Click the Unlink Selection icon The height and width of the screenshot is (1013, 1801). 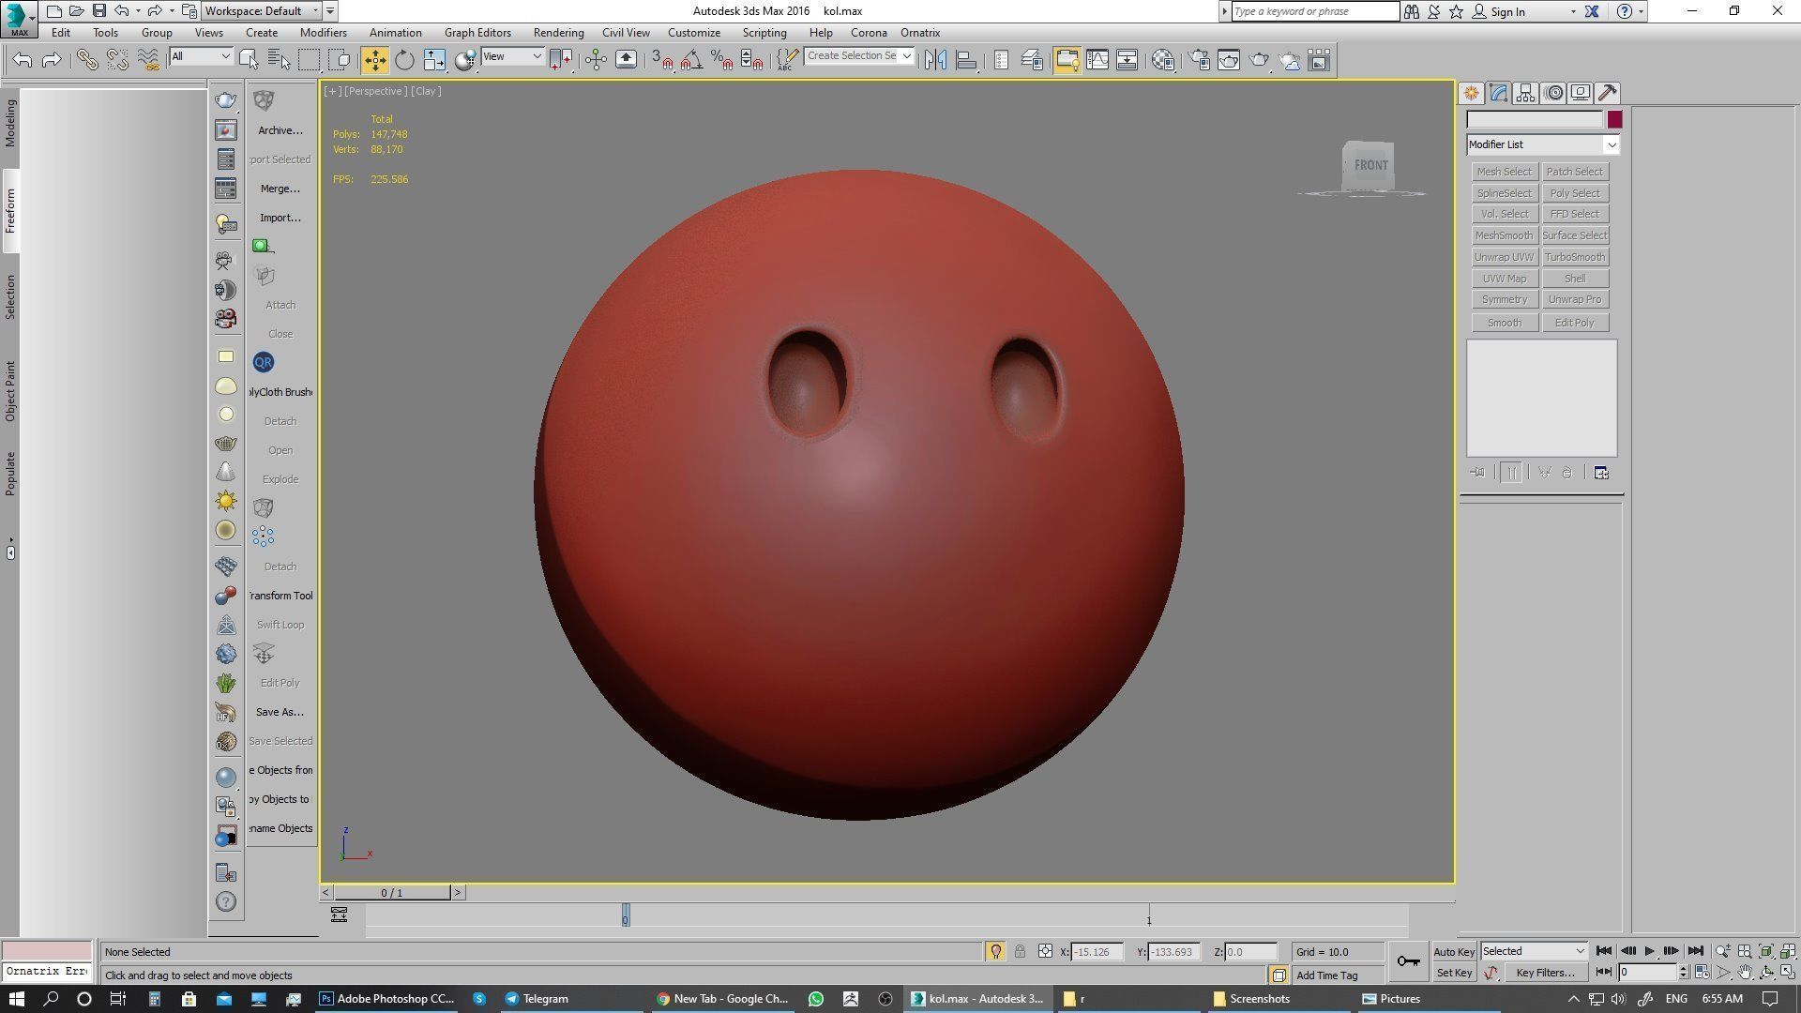point(117,60)
